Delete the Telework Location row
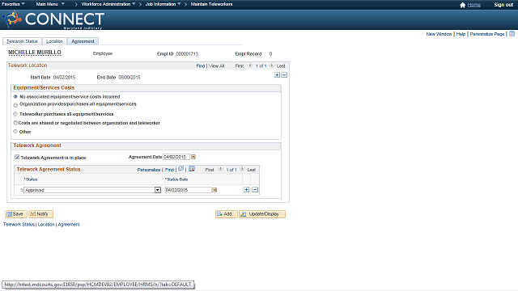The image size is (518, 291). point(284,75)
